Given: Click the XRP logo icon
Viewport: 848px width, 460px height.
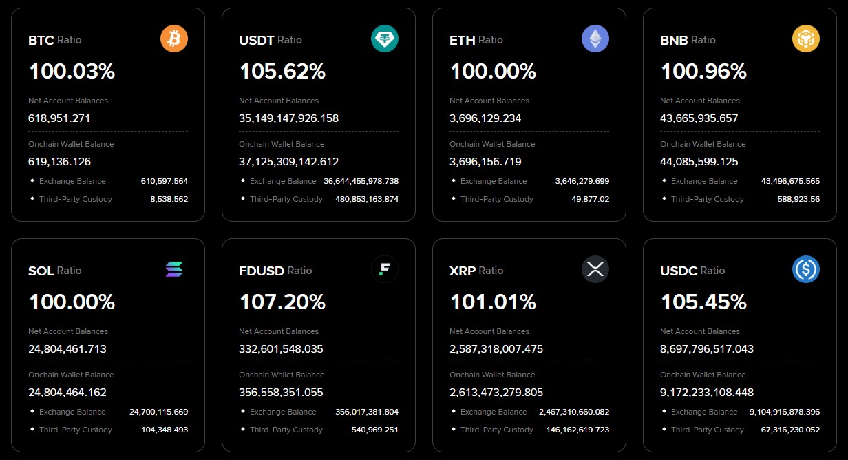Looking at the screenshot, I should click(x=595, y=270).
